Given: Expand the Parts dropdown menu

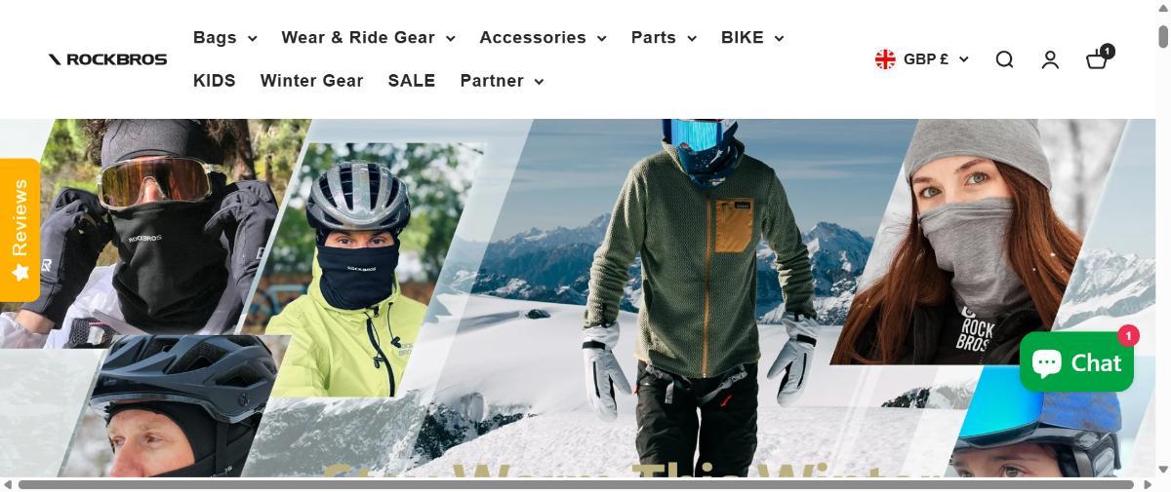Looking at the screenshot, I should [664, 38].
